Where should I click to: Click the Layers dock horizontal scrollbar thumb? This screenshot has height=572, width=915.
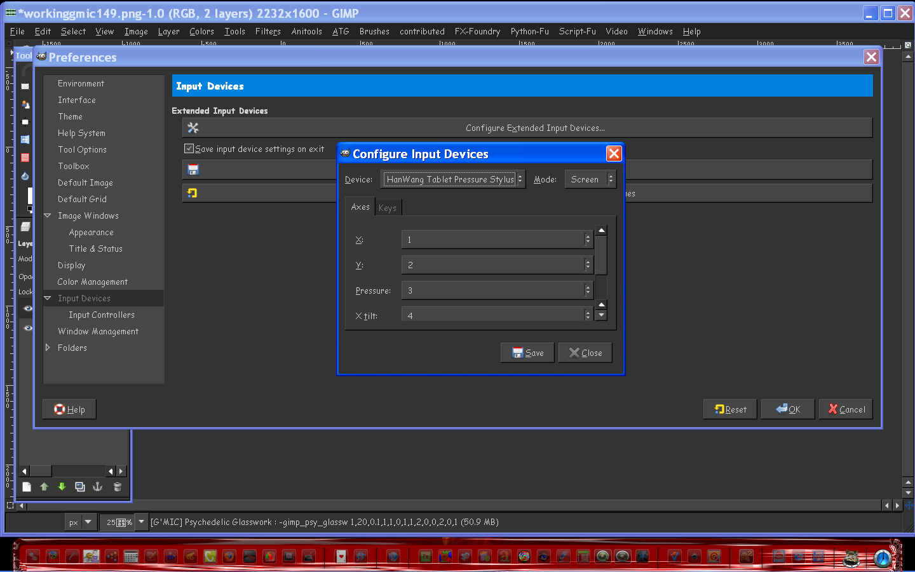click(41, 471)
